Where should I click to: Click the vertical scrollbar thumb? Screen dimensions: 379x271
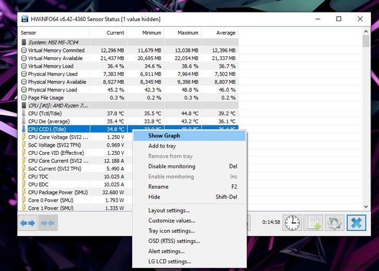point(366,41)
